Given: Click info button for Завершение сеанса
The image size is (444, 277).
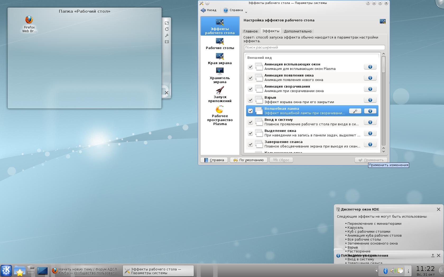Looking at the screenshot, I should click(370, 144).
